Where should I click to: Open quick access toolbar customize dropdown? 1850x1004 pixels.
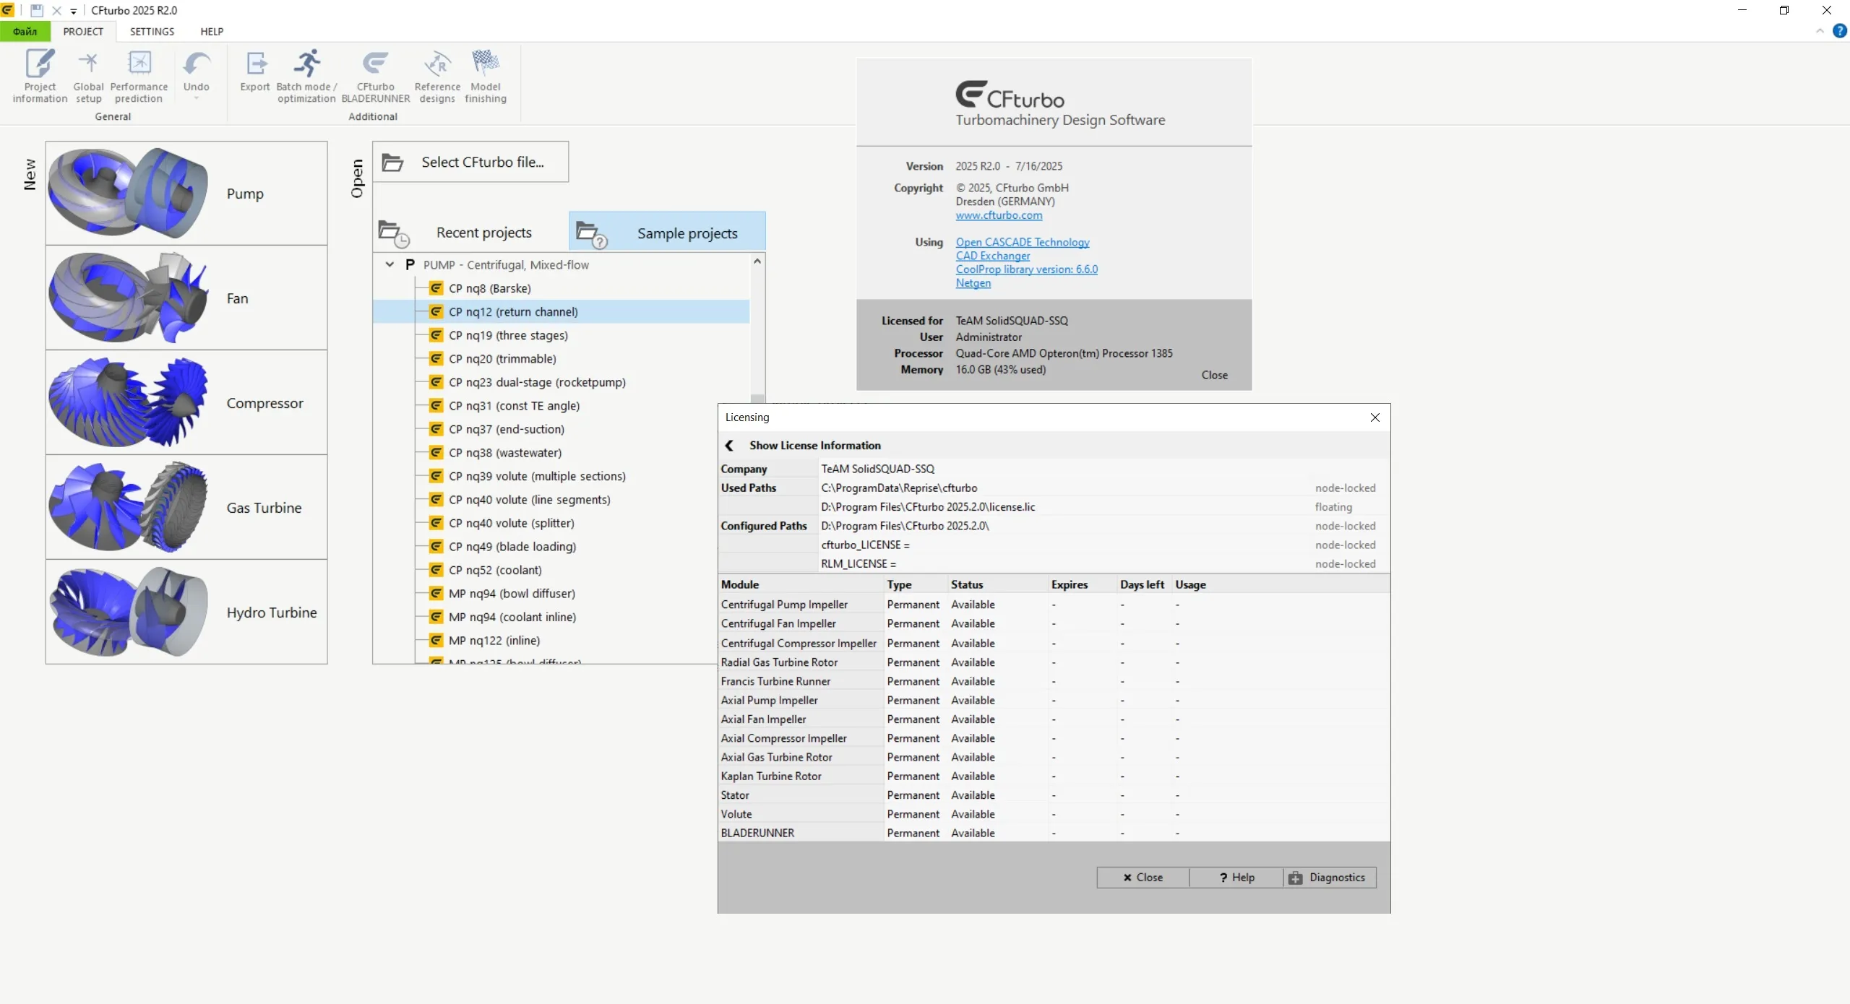[x=73, y=11]
